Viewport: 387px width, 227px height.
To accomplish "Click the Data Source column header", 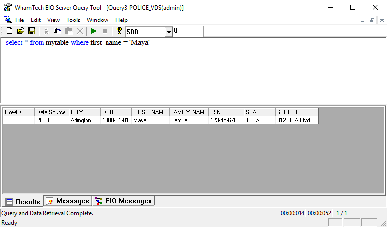I will (52, 112).
